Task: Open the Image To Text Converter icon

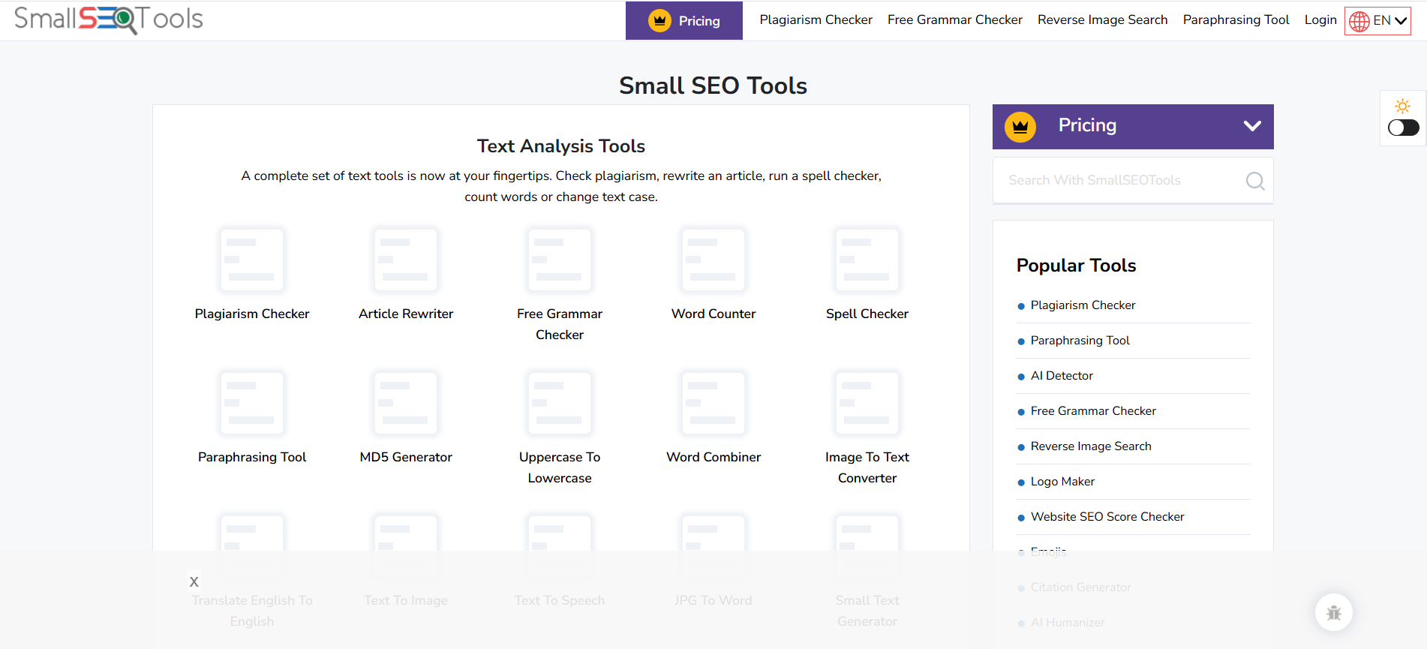Action: pos(867,403)
